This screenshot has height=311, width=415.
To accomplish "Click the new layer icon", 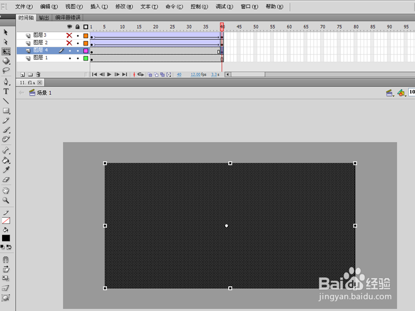I will coord(22,75).
